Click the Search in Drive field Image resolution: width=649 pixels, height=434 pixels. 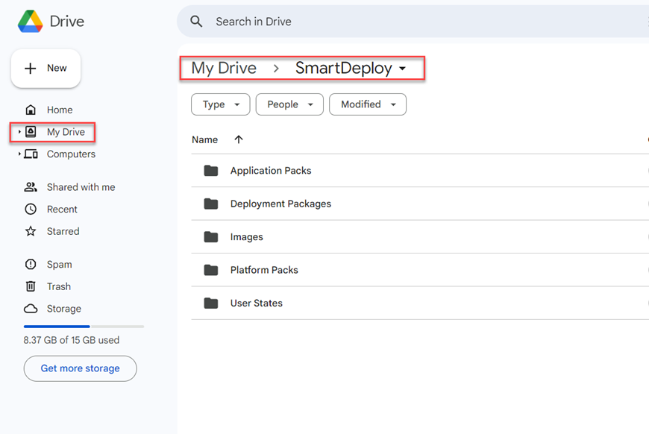[x=413, y=22]
